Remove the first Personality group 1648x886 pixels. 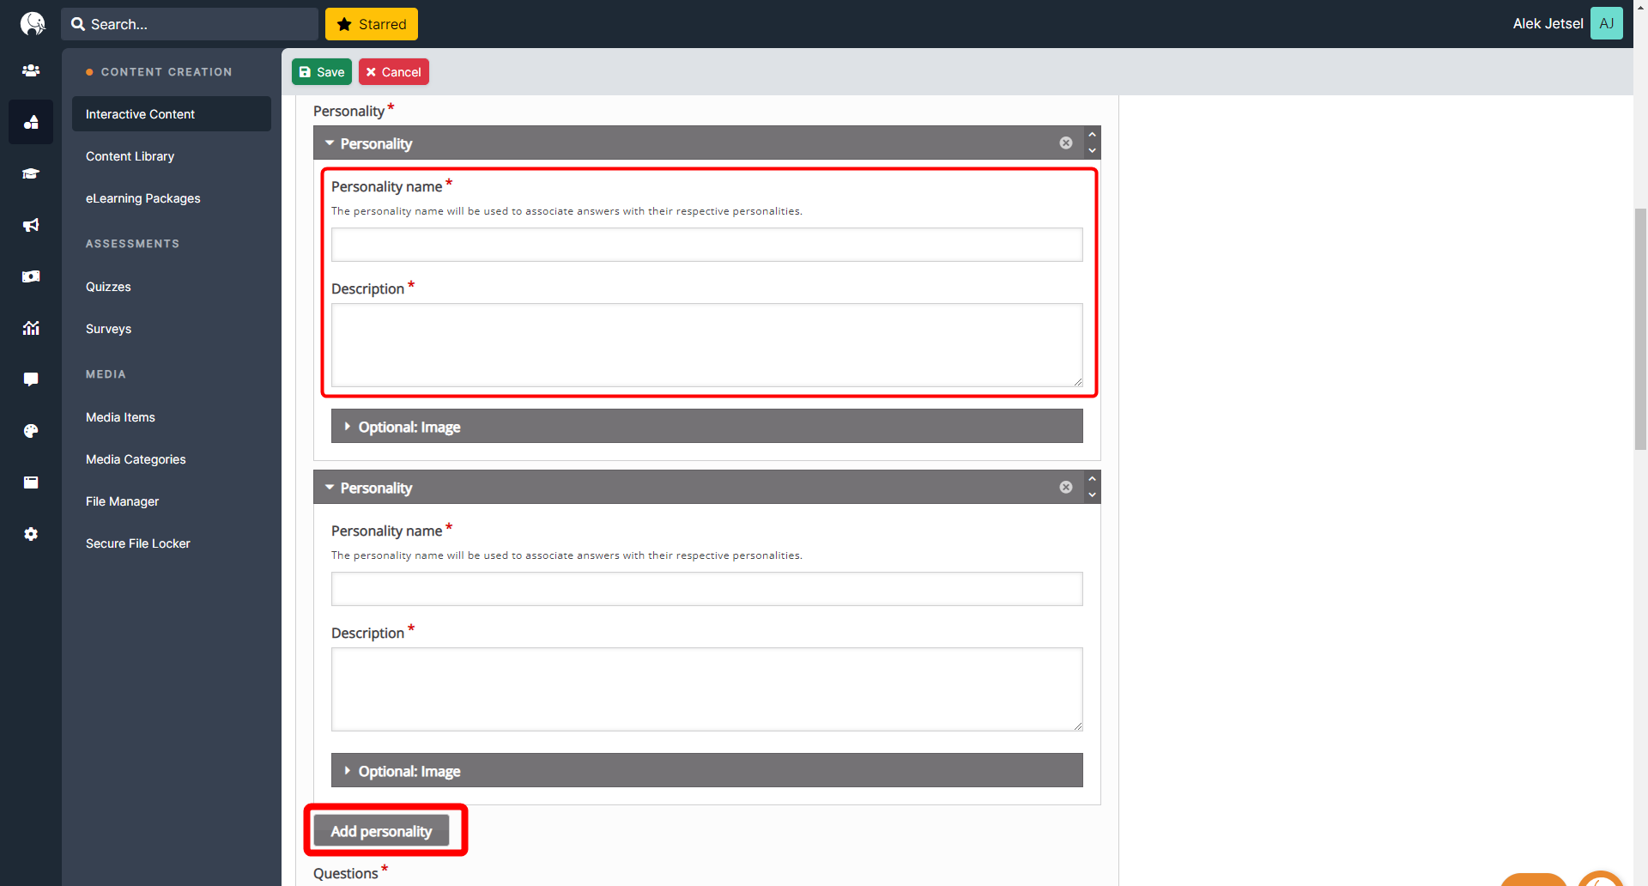click(1066, 143)
